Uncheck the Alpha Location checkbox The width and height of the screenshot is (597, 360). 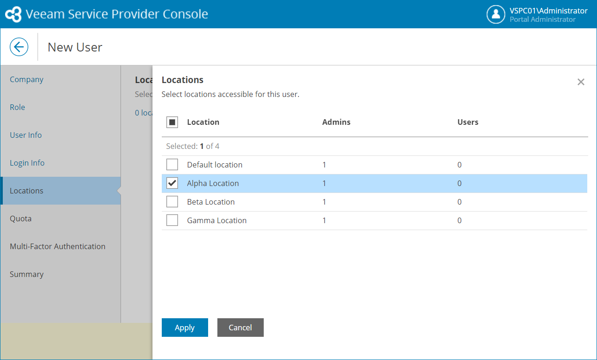tap(172, 183)
